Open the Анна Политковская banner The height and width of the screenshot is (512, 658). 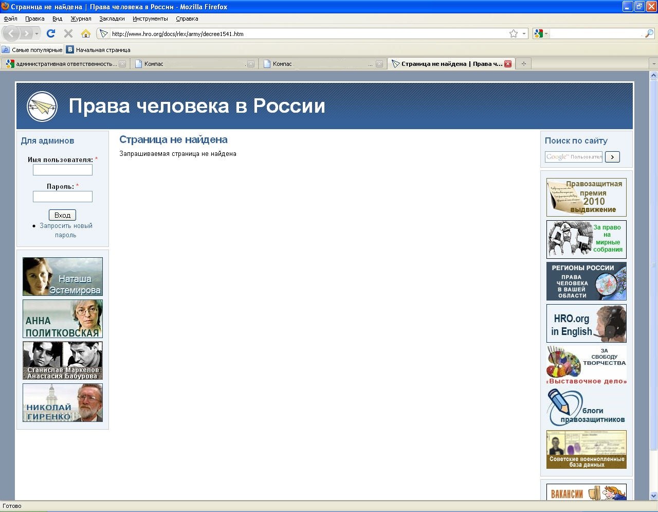63,319
